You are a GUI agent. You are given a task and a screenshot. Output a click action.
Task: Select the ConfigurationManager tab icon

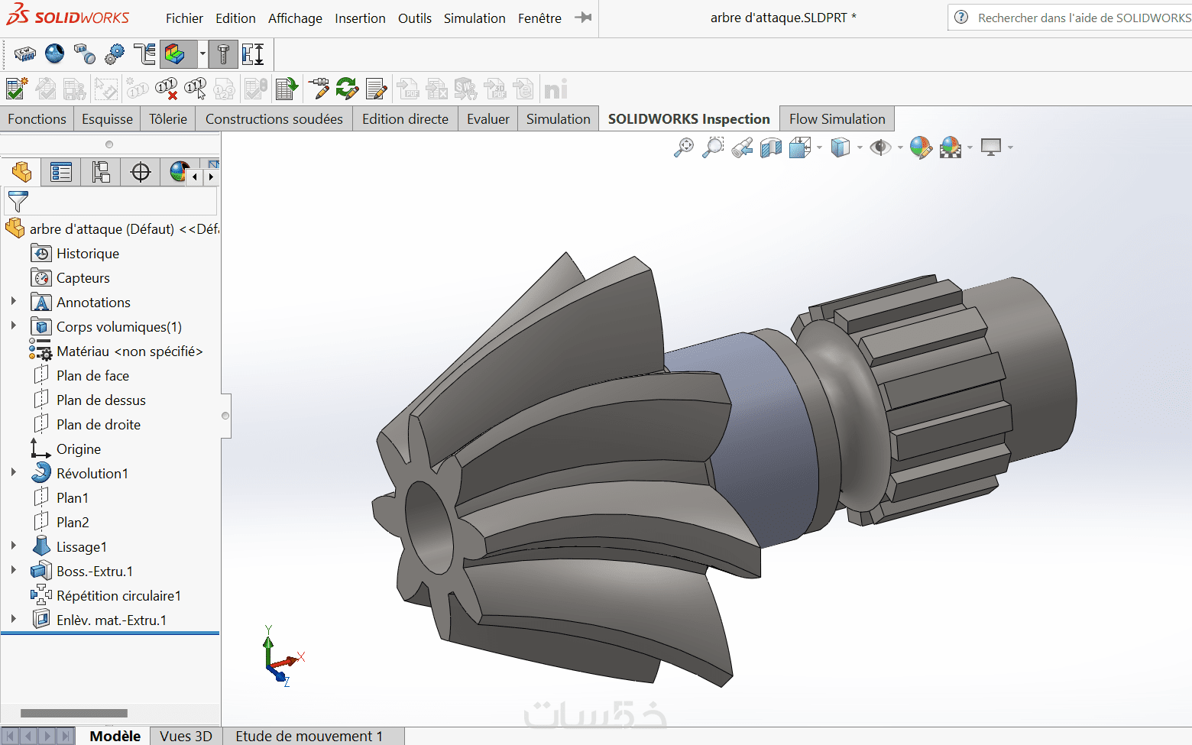pos(100,172)
